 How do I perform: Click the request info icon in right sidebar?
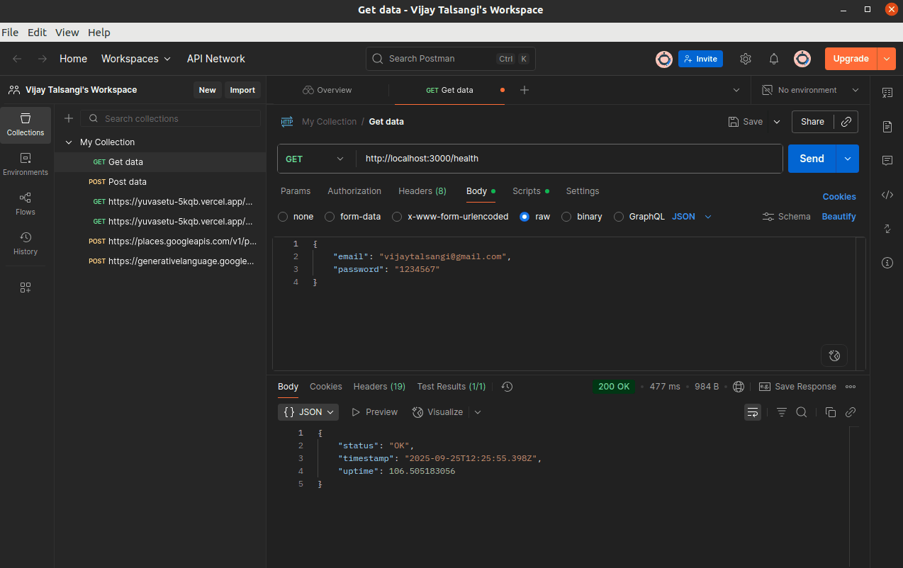pyautogui.click(x=887, y=263)
